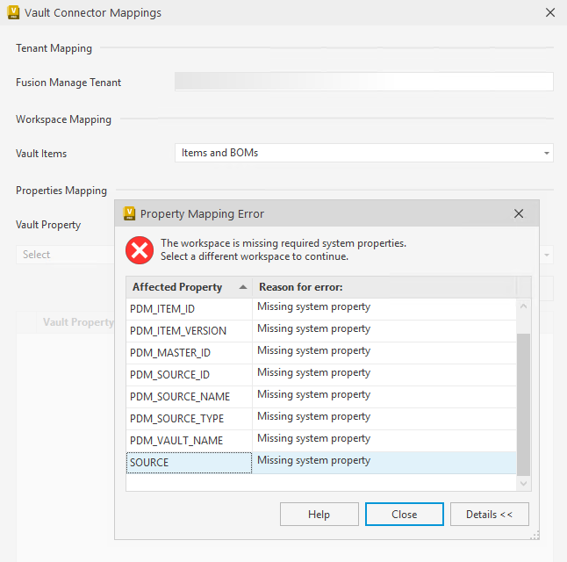Collapse details with the Details << button
Viewport: 567px width, 562px height.
point(489,515)
